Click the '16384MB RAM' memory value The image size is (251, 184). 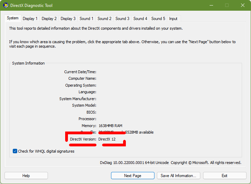pos(110,126)
